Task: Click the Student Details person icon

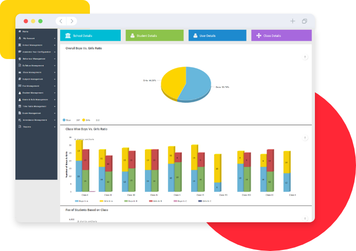Action: point(133,35)
